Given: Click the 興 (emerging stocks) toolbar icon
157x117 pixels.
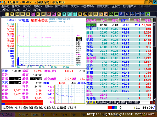Looking at the screenshot, I should 96,14.
